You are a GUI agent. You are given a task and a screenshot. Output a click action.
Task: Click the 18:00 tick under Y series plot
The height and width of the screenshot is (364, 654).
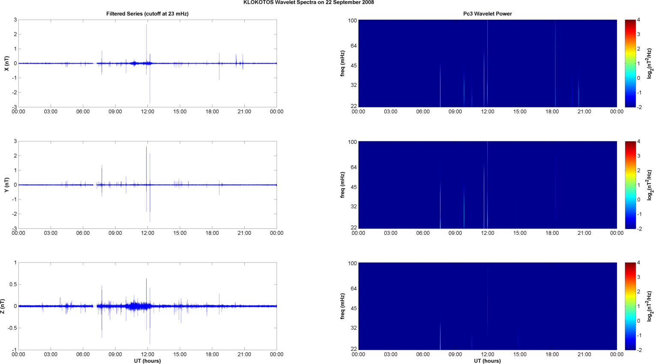(x=212, y=233)
